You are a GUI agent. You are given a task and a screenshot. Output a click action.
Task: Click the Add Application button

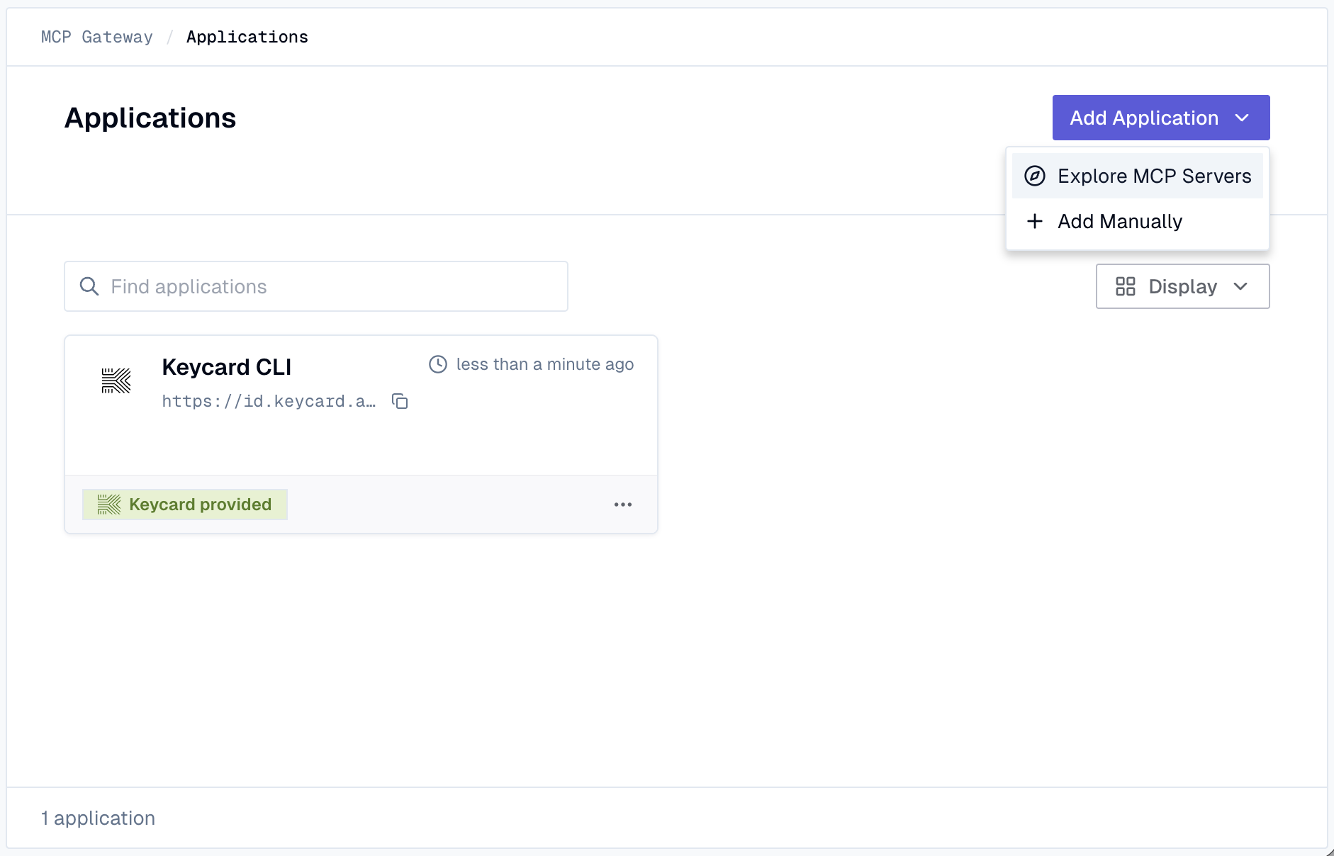click(1142, 118)
